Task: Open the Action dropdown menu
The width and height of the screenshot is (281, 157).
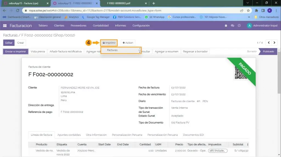Action: point(128,43)
